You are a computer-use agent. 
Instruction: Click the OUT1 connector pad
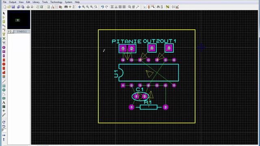pyautogui.click(x=169, y=48)
